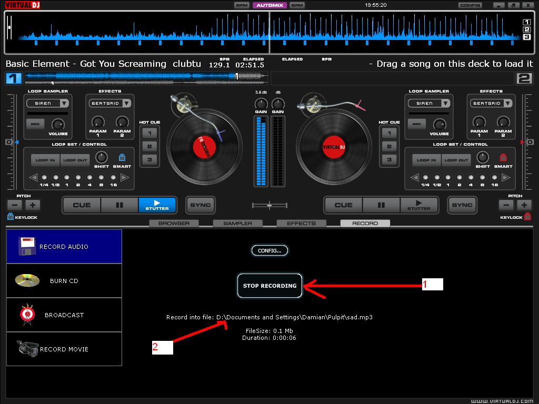Toggle Smart loop lock on right deck

point(503,157)
